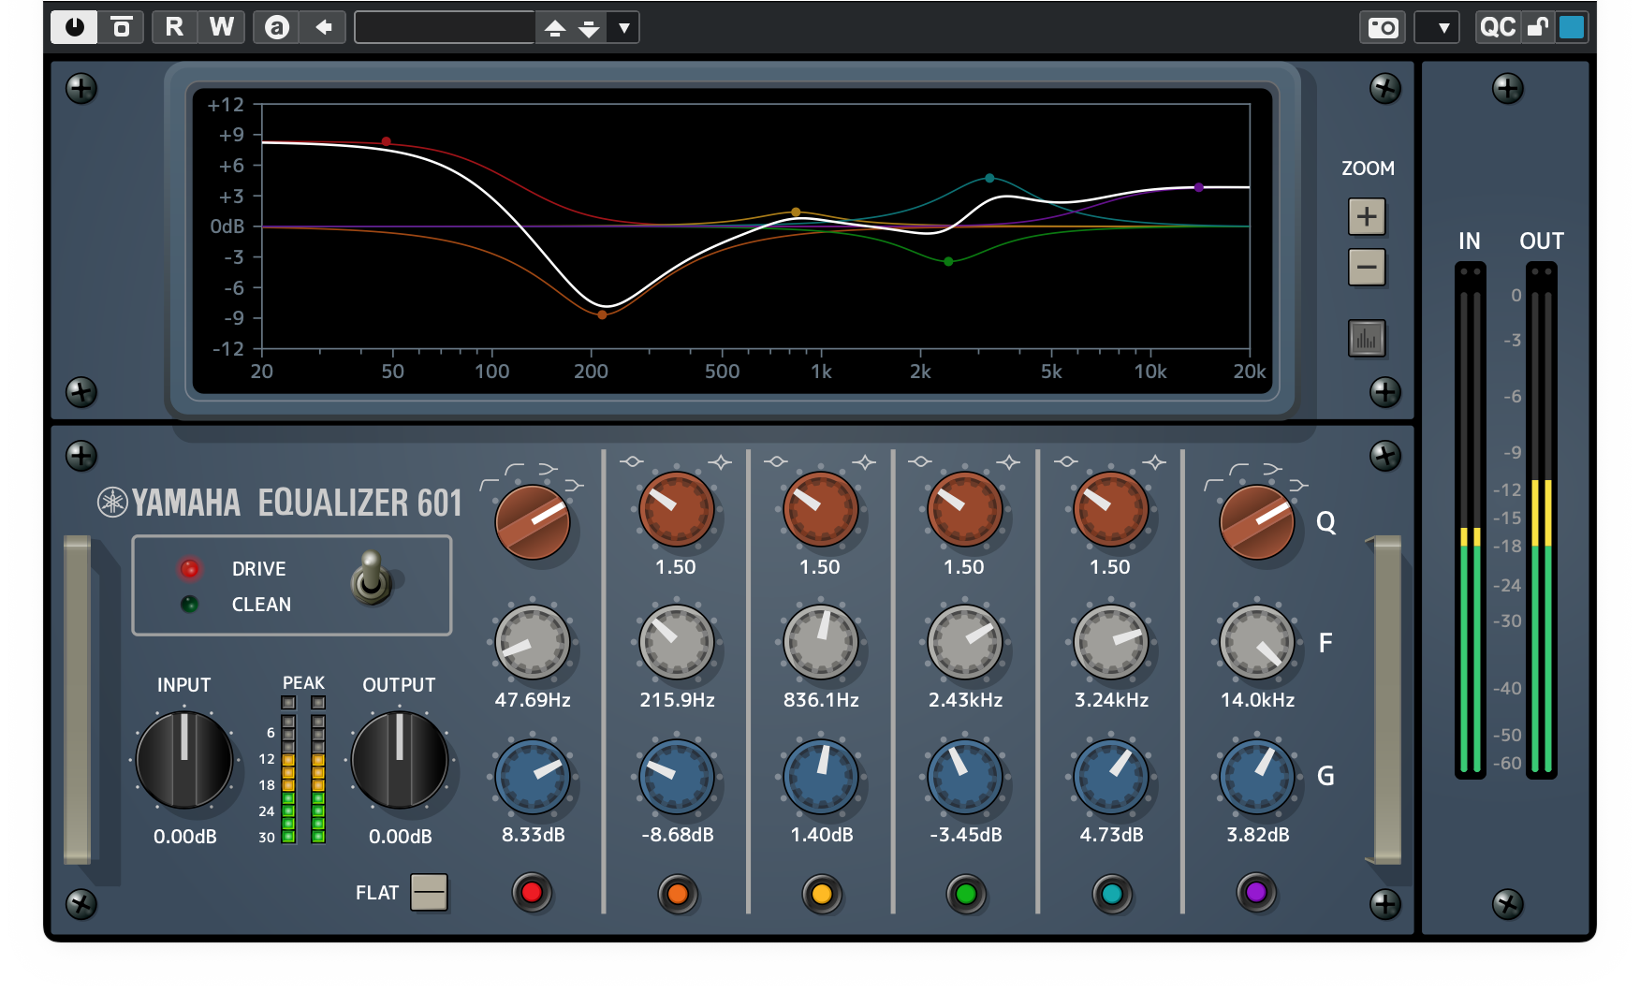Click the 47.69Hz frequency value text
1640x993 pixels.
click(x=533, y=700)
